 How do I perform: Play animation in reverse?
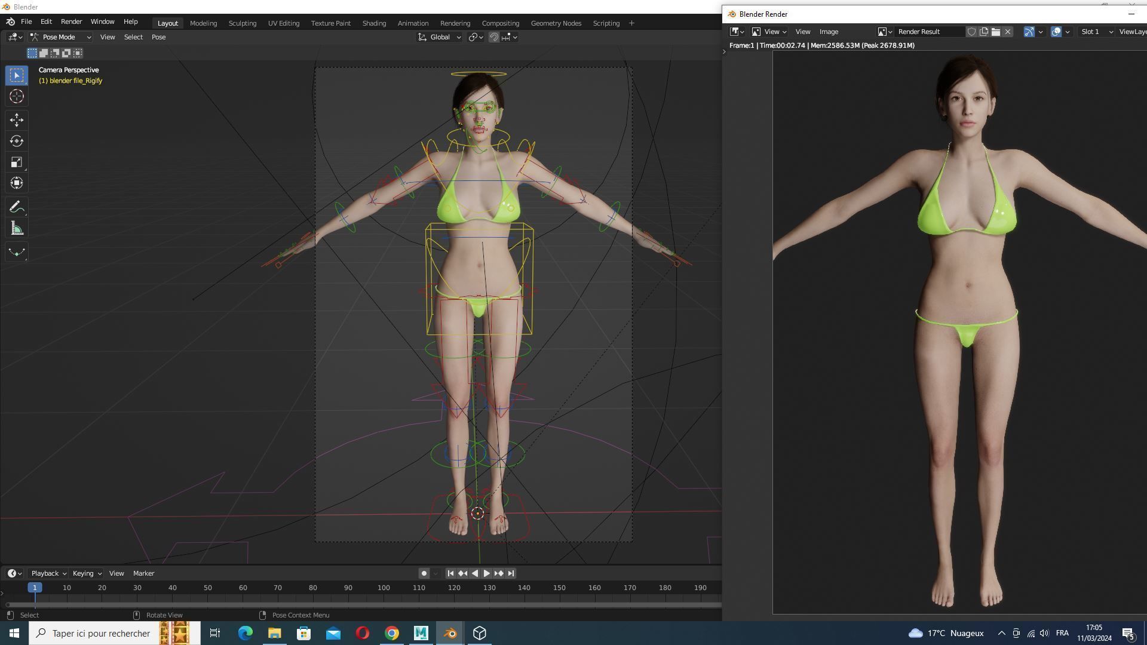pos(475,573)
